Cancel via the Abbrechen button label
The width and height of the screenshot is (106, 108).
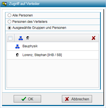coord(80,99)
